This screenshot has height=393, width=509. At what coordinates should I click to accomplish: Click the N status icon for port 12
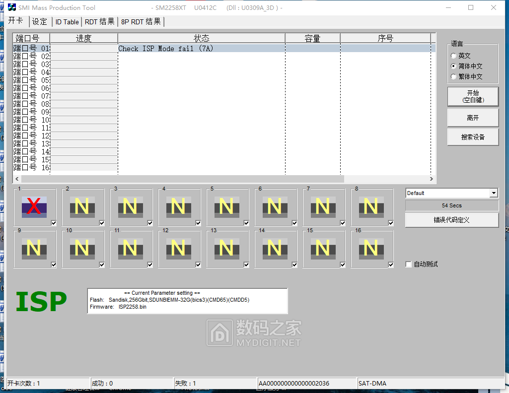tap(179, 249)
